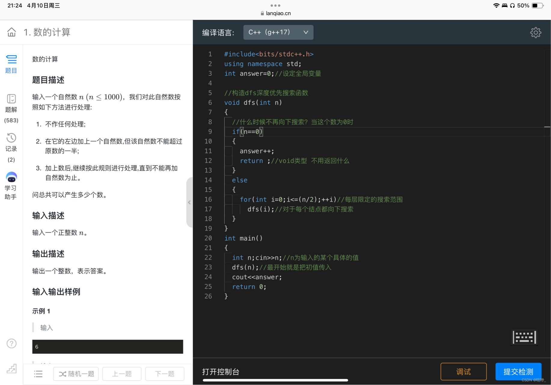Go to previous problem 上一题
The width and height of the screenshot is (551, 385).
tap(122, 374)
